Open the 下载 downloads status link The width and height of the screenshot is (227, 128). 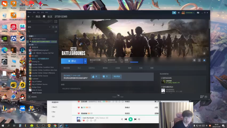coord(118,95)
